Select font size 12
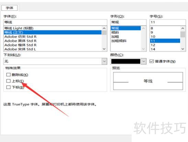188x142 pixels. (x=165, y=45)
